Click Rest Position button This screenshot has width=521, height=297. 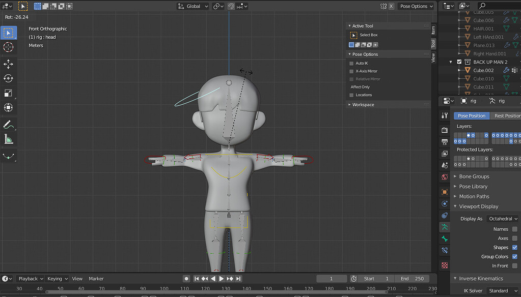(x=506, y=116)
